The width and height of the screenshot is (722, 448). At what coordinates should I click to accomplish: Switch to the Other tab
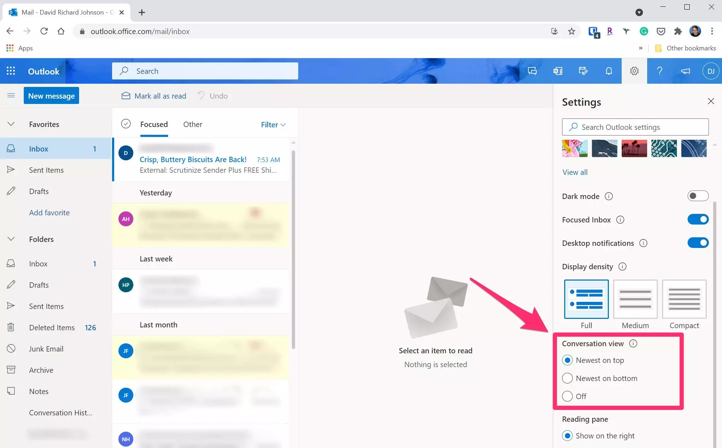(193, 124)
